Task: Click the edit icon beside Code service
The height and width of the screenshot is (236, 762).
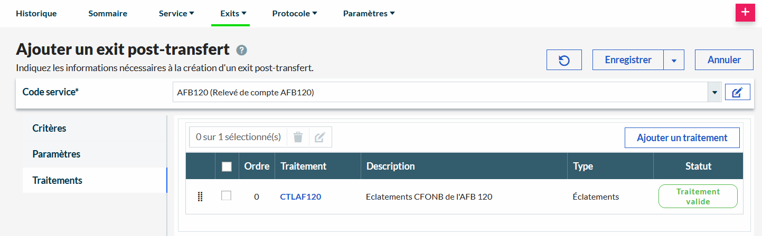Action: 737,93
